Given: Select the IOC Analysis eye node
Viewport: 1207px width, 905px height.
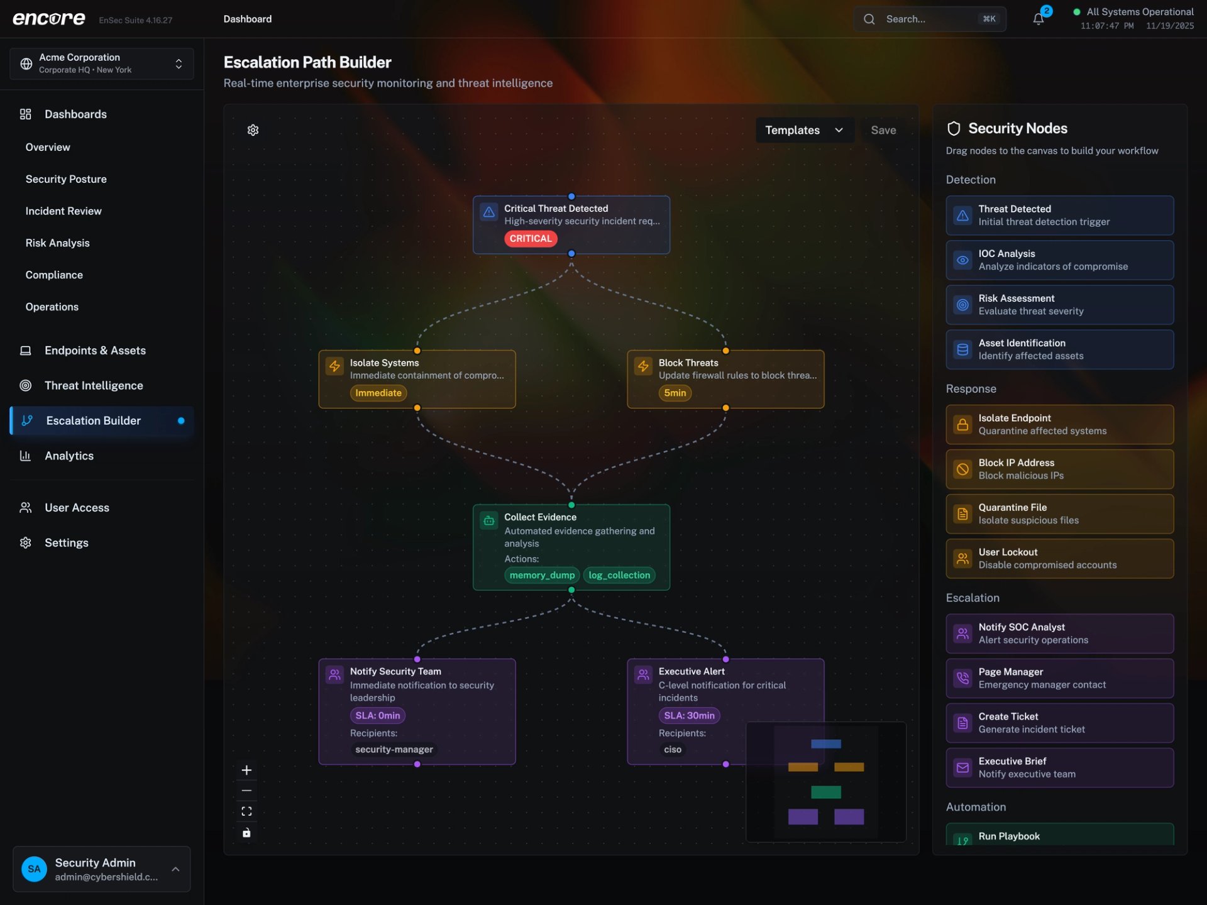Looking at the screenshot, I should point(1059,260).
